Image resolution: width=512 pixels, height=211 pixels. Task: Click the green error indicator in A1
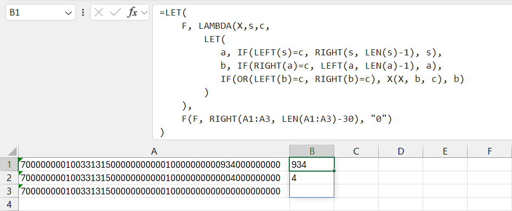21,159
